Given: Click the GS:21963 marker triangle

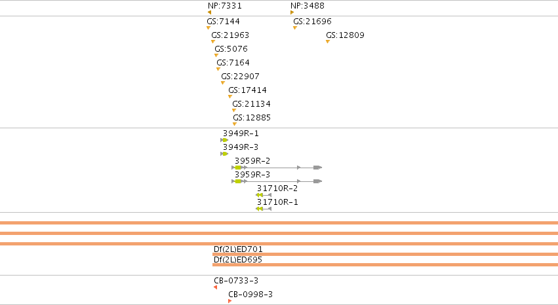Looking at the screenshot, I should point(213,41).
